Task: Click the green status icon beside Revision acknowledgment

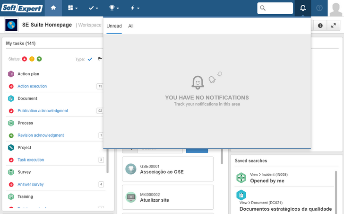Action: pos(11,135)
